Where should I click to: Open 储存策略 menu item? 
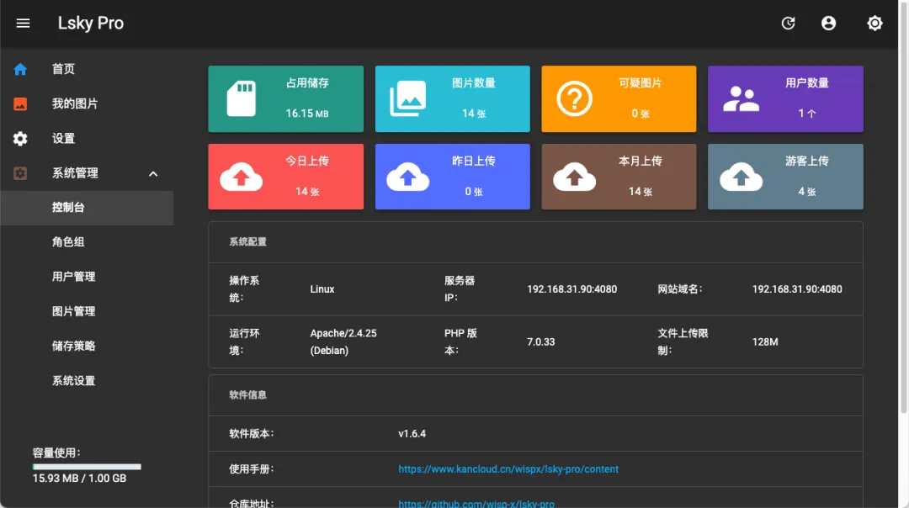[73, 346]
